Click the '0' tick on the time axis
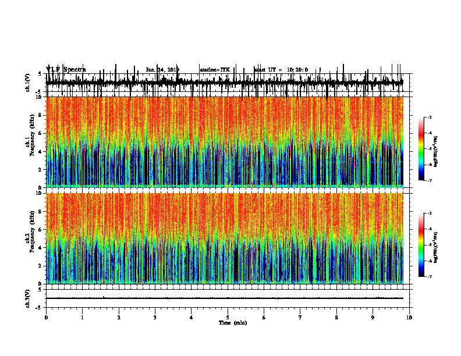Viewport: 461px width, 356px height. point(46,318)
